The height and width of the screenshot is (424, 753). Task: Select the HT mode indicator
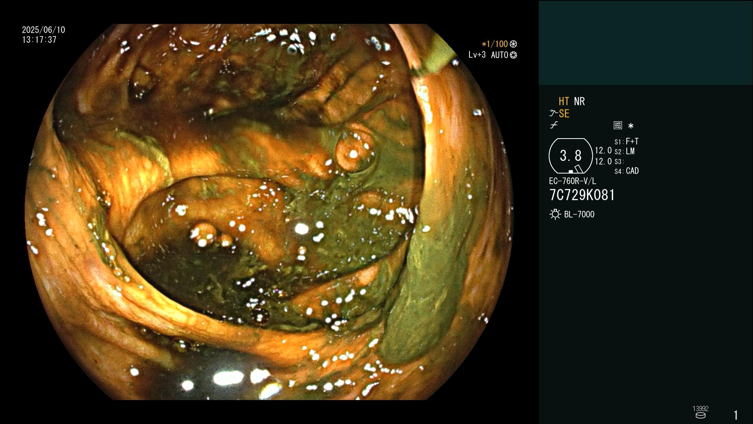[564, 101]
